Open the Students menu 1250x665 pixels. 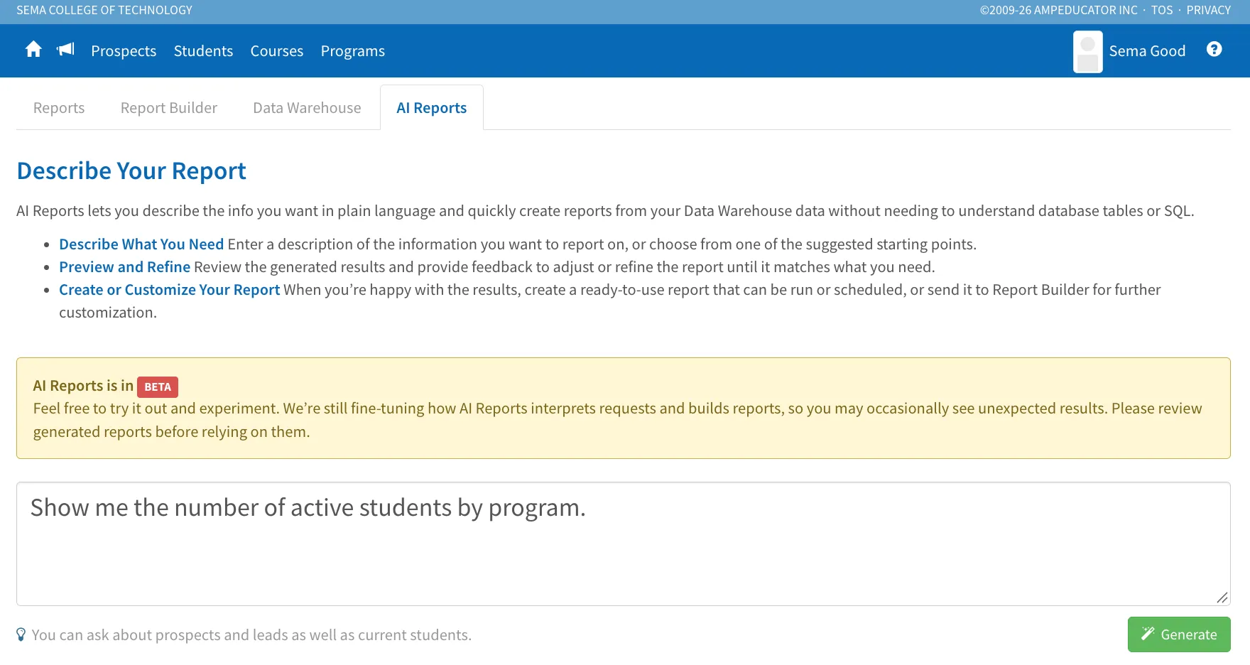[203, 51]
